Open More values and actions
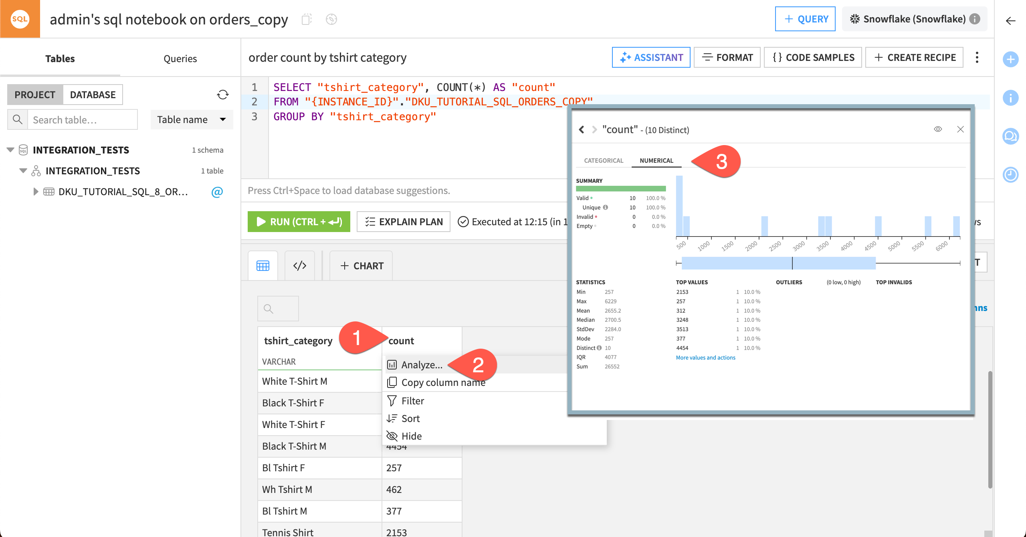This screenshot has width=1026, height=537. (x=705, y=357)
